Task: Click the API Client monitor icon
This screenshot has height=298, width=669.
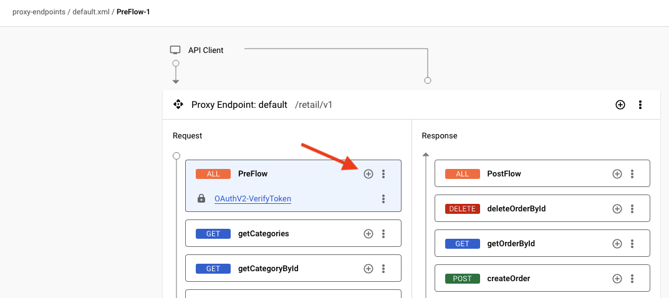Action: tap(175, 50)
